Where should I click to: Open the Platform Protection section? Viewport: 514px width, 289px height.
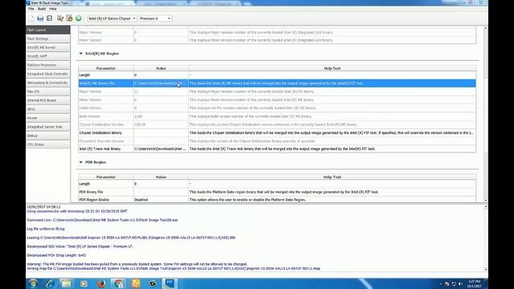click(48, 65)
